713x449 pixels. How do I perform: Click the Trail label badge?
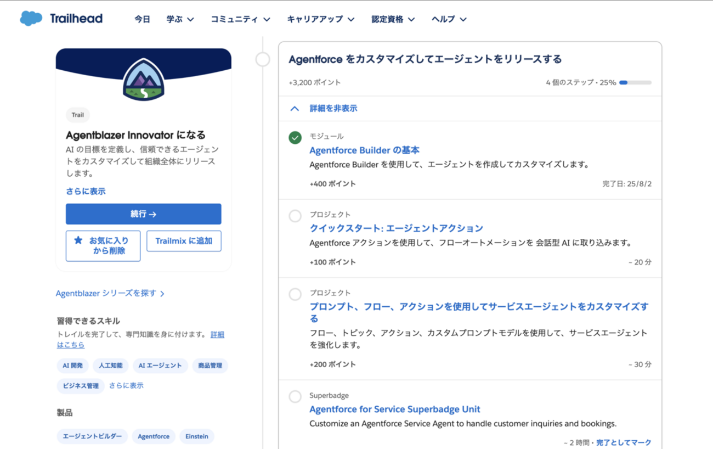[x=77, y=115]
